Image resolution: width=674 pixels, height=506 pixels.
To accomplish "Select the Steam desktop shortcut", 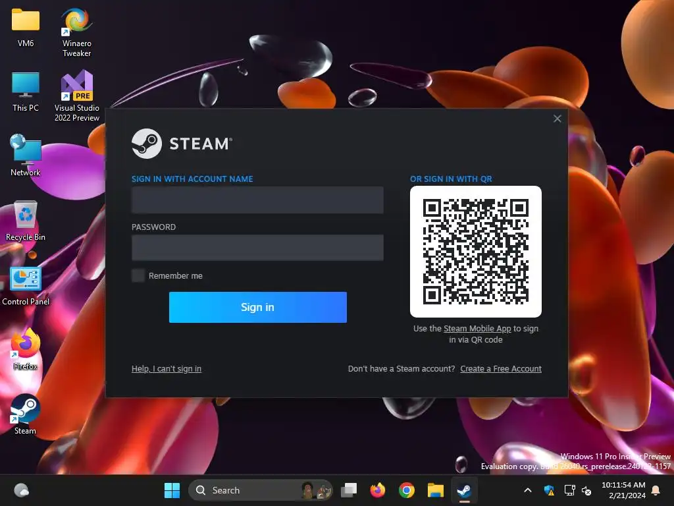I will pyautogui.click(x=26, y=414).
